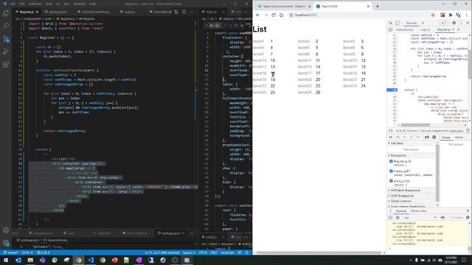
Task: Open the Console drawer tab
Action: pos(401,211)
